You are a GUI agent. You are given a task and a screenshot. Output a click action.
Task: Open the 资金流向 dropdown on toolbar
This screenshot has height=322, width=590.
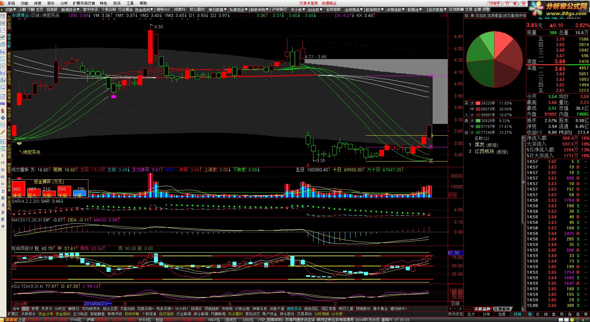coord(144,10)
